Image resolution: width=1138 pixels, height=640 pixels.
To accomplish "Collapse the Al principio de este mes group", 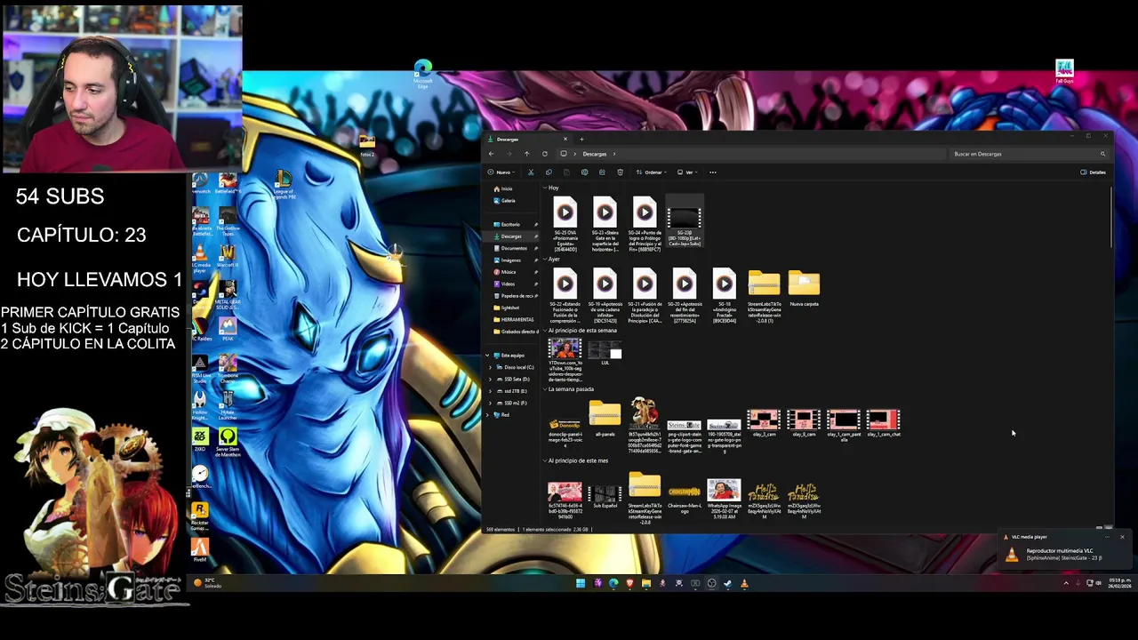I will 545,460.
